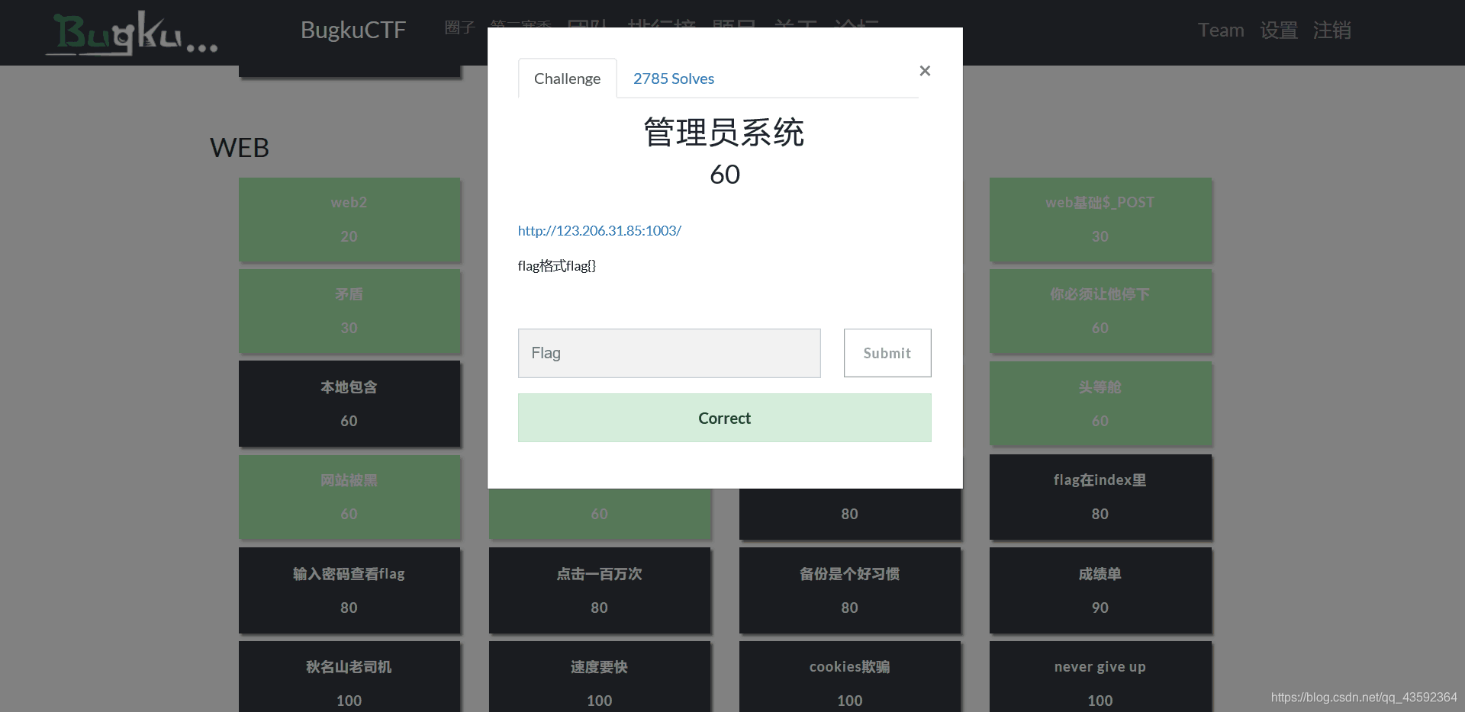This screenshot has height=712, width=1465.
Task: Open the 网站被黑 challenge card
Action: coord(349,497)
